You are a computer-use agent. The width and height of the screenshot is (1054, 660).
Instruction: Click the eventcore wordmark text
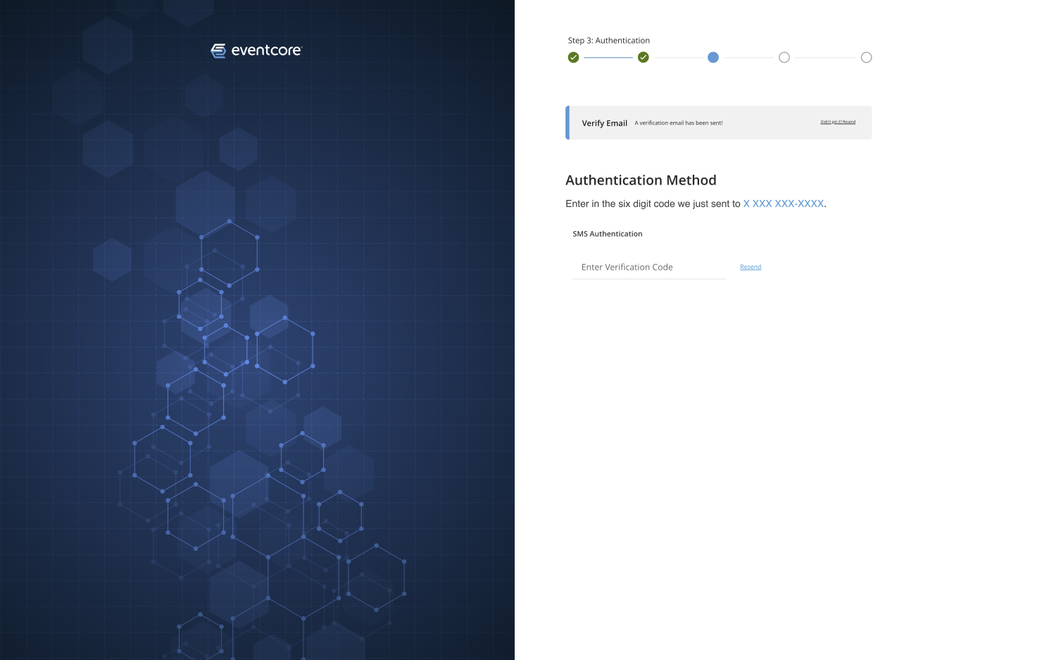[x=266, y=51]
